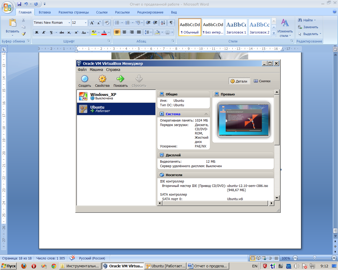The width and height of the screenshot is (338, 270).
Task: Switch to print layout view in status bar
Action: [x=252, y=258]
